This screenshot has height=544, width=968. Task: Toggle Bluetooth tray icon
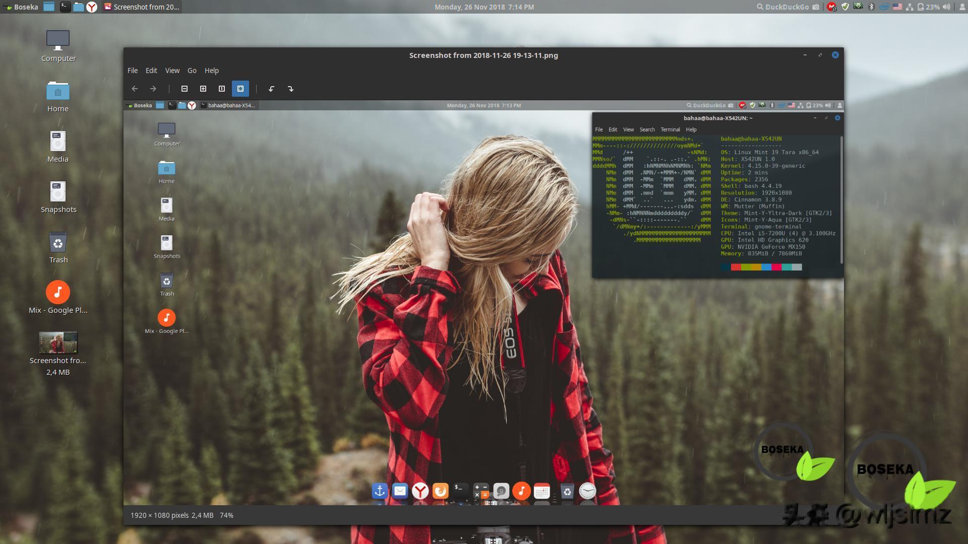(x=872, y=7)
